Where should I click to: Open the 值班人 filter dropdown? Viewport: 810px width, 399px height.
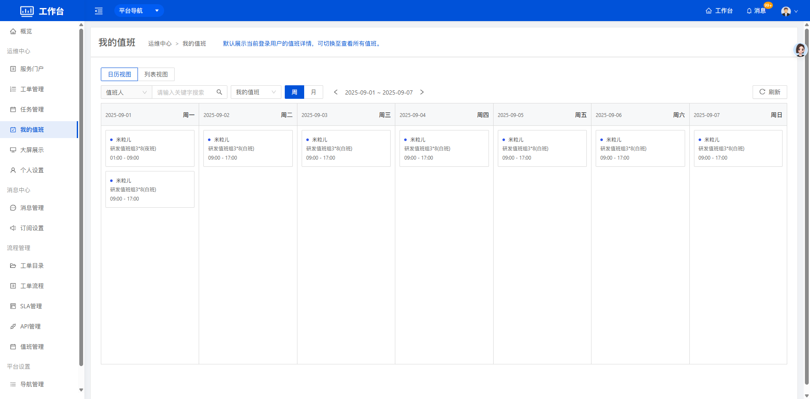click(126, 92)
